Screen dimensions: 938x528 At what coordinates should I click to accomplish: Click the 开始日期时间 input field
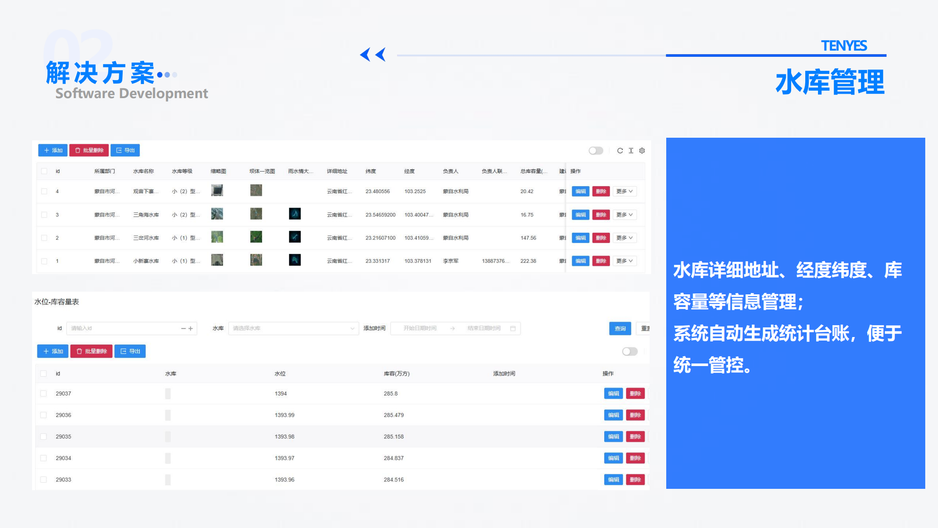pos(420,328)
